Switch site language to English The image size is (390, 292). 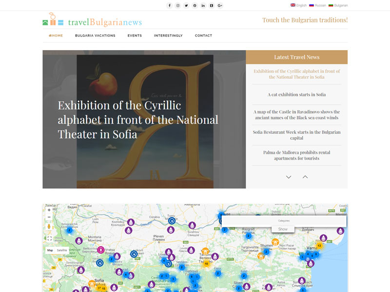click(299, 5)
